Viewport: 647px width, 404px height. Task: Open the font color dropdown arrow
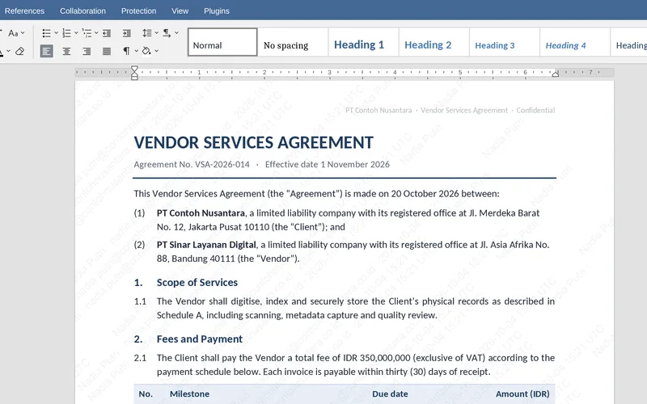tap(8, 51)
